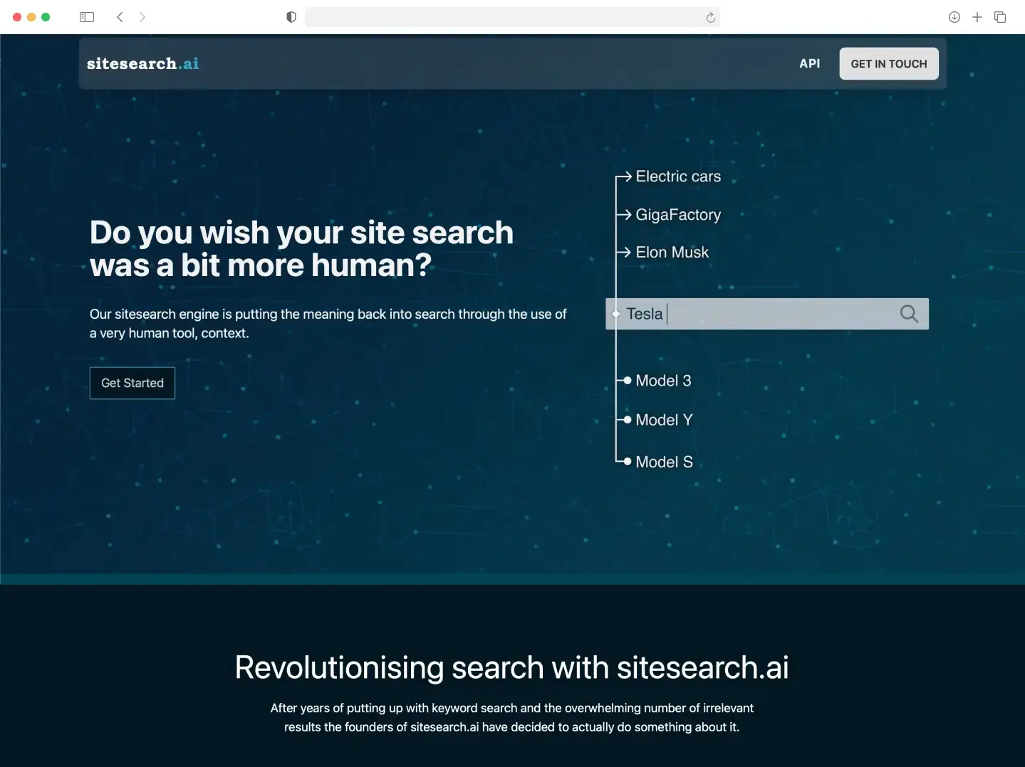Click the Get Started button
The height and width of the screenshot is (767, 1025).
point(132,383)
